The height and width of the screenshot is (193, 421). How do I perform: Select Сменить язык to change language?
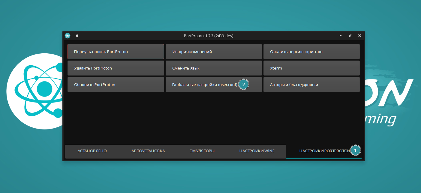point(213,68)
